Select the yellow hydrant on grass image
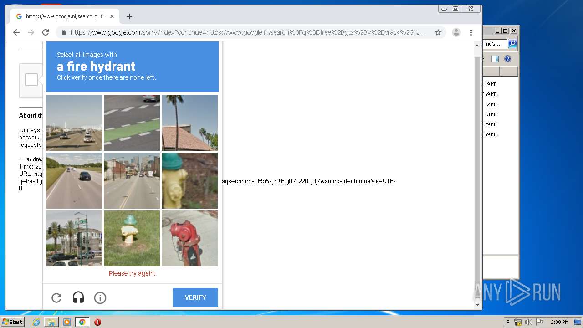 coord(132,238)
